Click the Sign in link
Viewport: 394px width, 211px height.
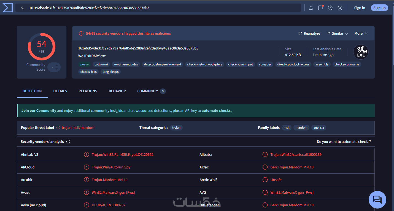[x=360, y=8]
